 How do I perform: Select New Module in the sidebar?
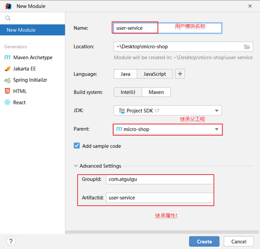[x=32, y=30]
